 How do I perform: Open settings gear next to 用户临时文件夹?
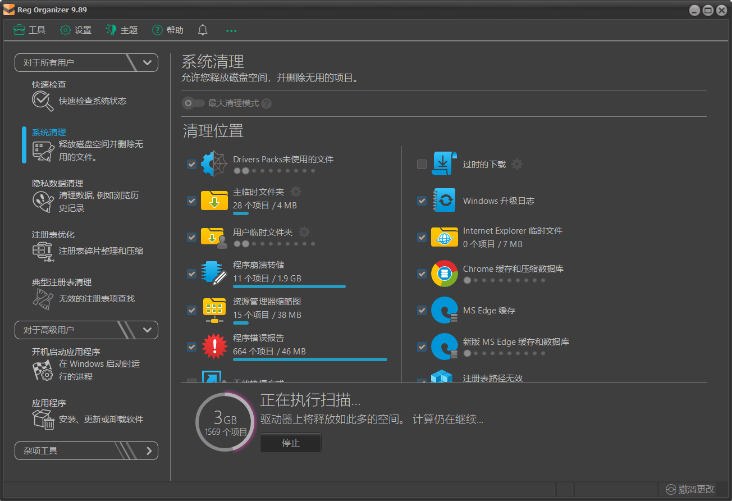(304, 232)
